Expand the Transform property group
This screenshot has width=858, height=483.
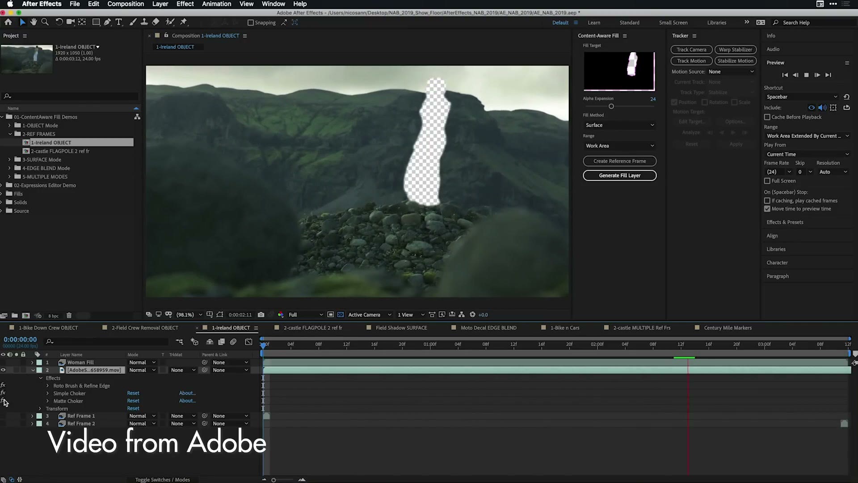click(x=40, y=408)
